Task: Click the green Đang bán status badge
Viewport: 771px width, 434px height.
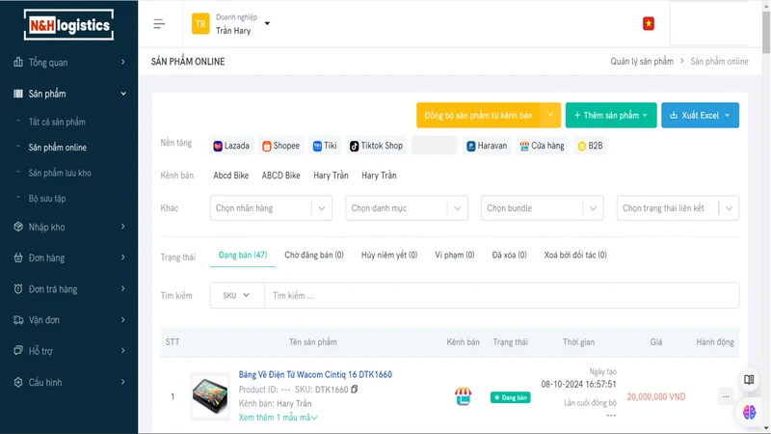Action: (510, 397)
